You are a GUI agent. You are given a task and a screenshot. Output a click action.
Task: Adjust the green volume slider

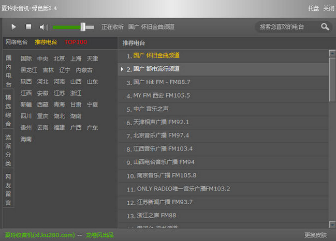point(73,27)
